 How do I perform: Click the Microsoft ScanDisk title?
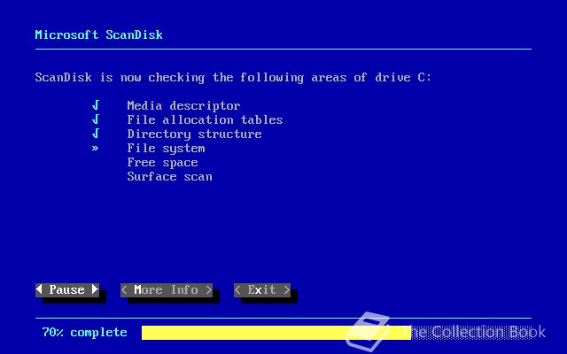(98, 35)
